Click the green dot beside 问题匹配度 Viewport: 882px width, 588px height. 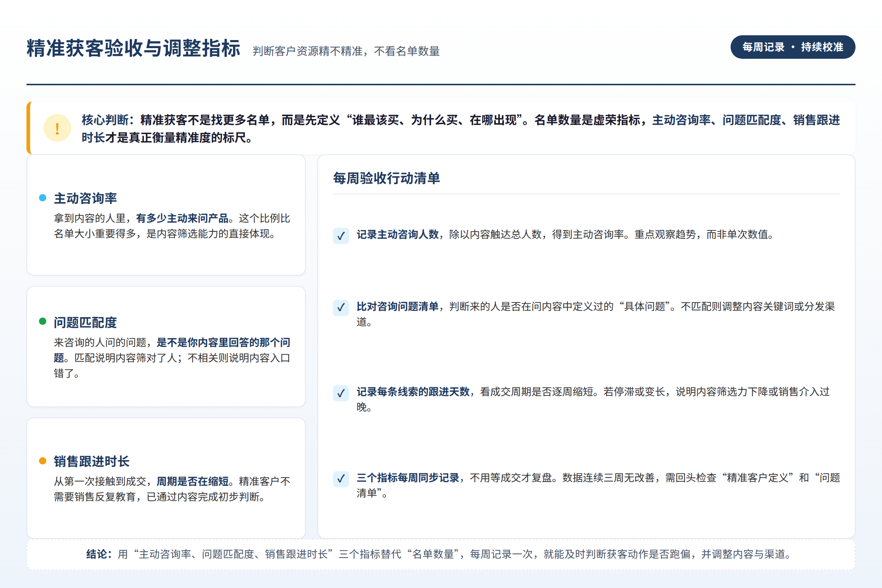(x=43, y=321)
